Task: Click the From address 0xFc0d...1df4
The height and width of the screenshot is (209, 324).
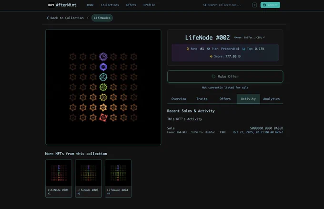Action: tap(187, 132)
